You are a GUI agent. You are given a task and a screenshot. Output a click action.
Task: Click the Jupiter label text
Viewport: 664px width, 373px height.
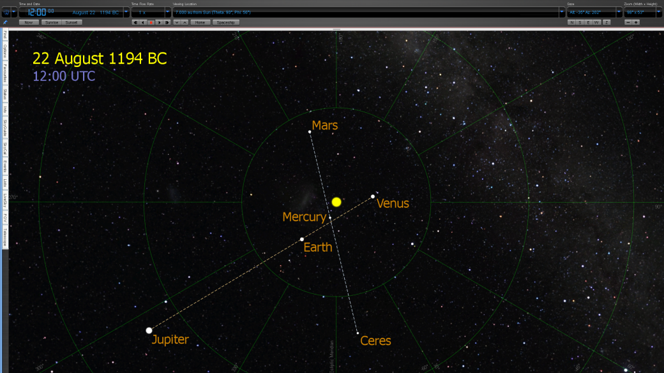[x=170, y=340]
